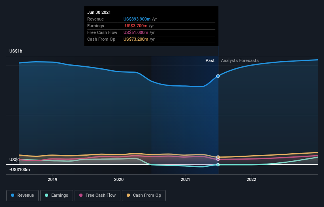Click the US$51.000m free cash flow value
The height and width of the screenshot is (207, 324).
pyautogui.click(x=136, y=32)
